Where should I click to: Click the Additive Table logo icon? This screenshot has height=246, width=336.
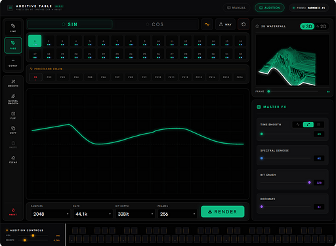(x=10, y=8)
